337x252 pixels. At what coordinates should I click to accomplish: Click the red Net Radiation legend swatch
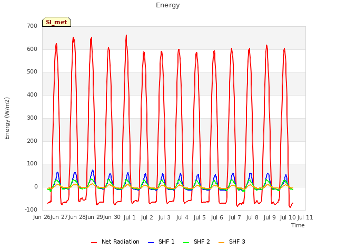[x=94, y=243]
